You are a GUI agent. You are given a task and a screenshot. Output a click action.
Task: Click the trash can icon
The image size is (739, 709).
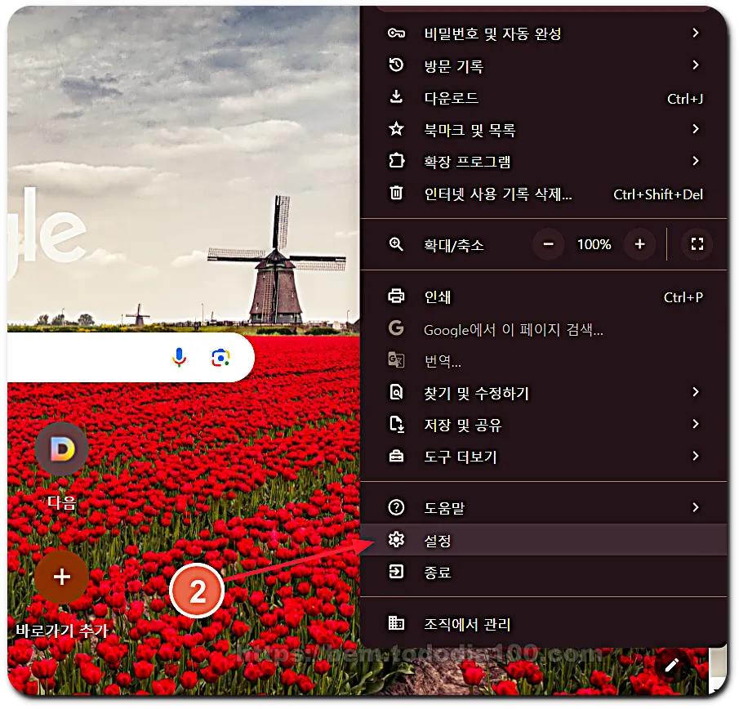(396, 192)
